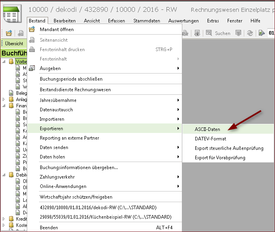Expand the Anlagen tree node

[4, 99]
